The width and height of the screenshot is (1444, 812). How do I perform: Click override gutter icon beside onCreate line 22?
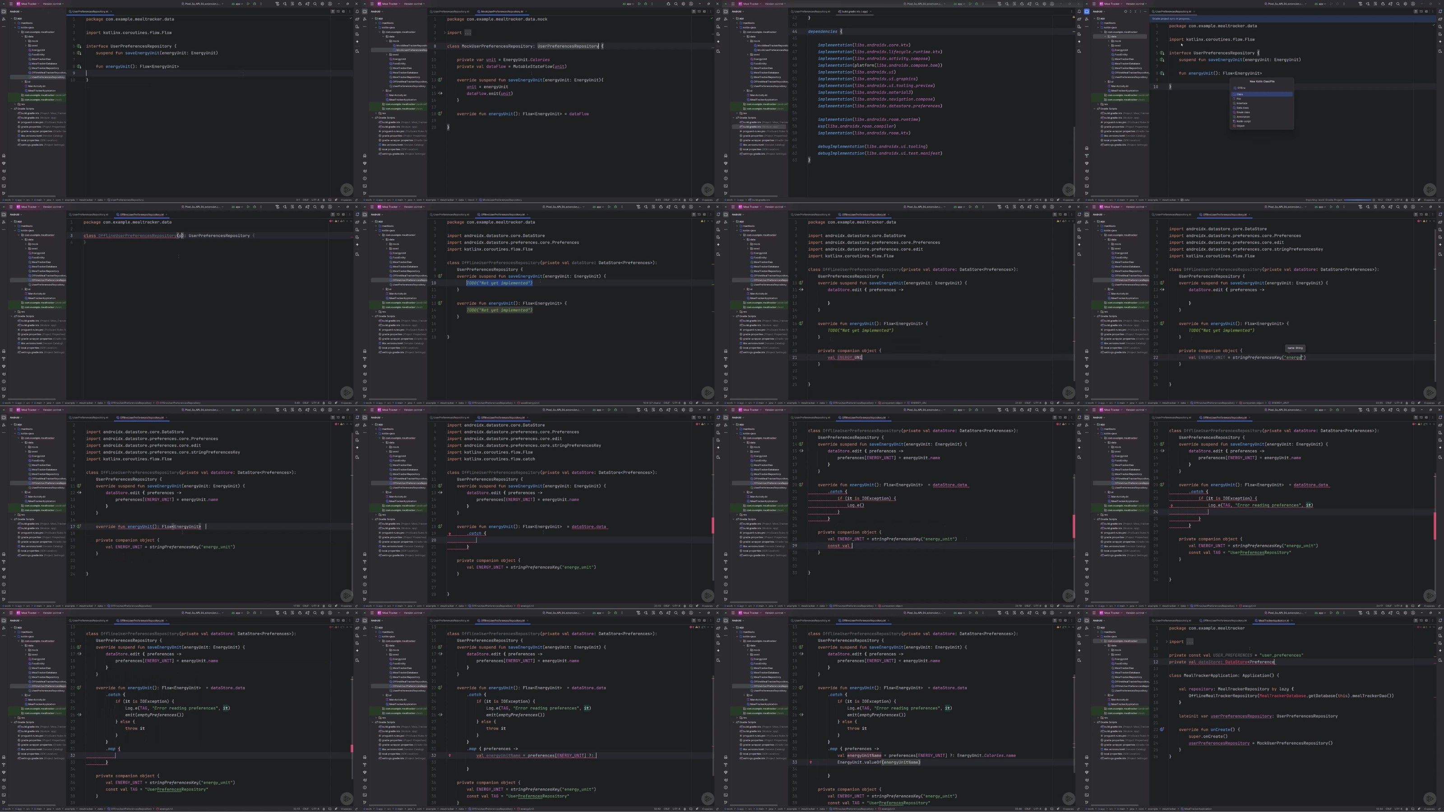point(1162,729)
